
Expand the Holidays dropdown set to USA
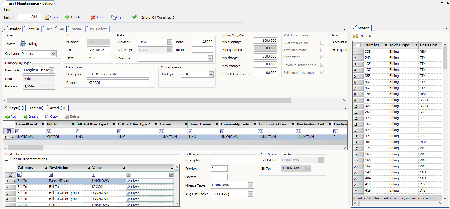pyautogui.click(x=211, y=74)
